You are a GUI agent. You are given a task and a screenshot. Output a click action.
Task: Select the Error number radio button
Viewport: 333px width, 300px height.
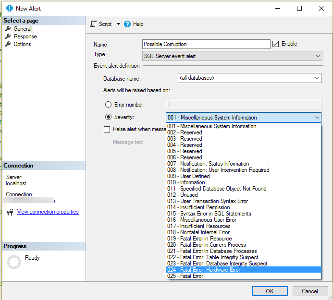pos(108,104)
